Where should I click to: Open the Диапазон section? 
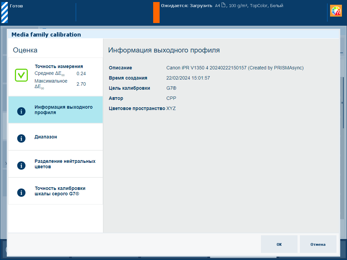click(56, 137)
